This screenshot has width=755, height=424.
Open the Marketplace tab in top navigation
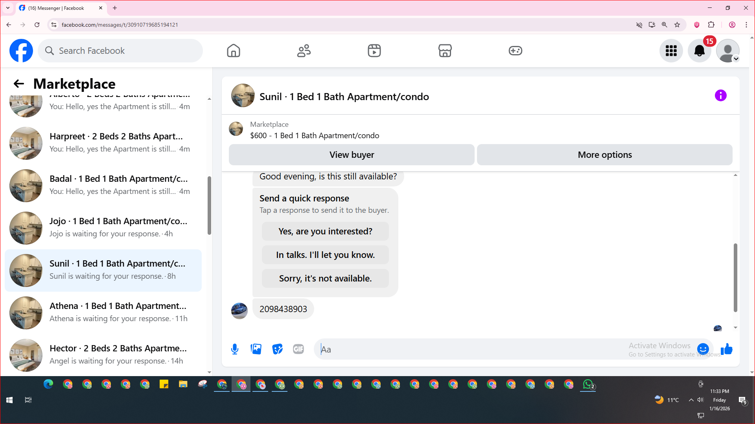click(x=445, y=51)
